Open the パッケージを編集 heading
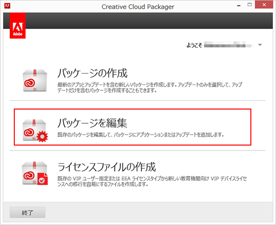The width and height of the screenshot is (276, 225). [x=92, y=123]
